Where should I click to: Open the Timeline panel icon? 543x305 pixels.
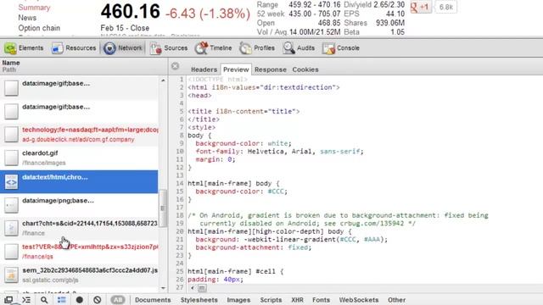pyautogui.click(x=201, y=48)
